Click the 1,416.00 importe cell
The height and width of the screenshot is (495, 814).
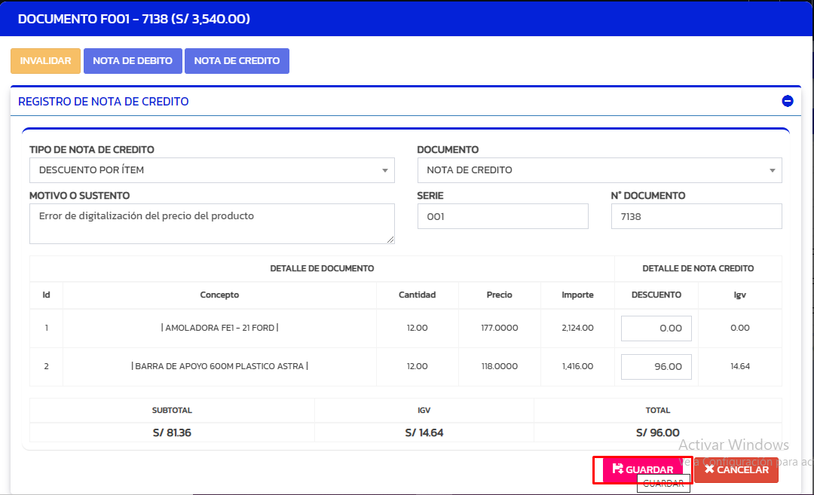pyautogui.click(x=577, y=366)
